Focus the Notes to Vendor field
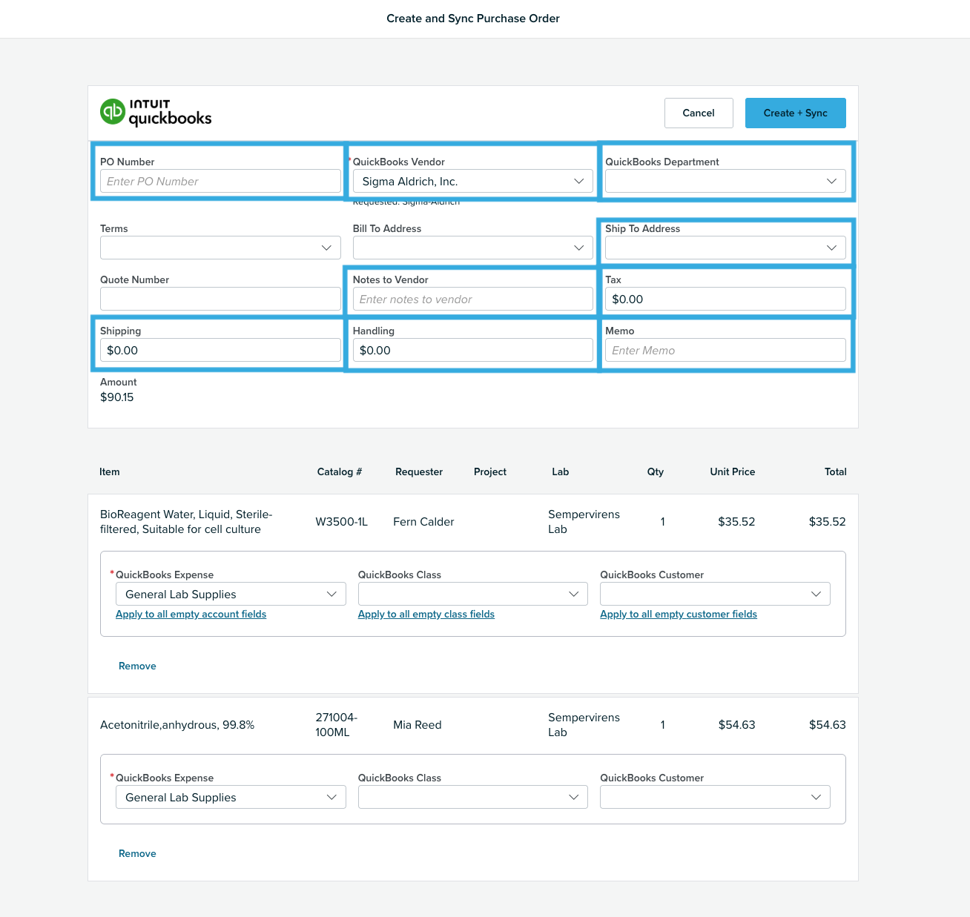970x917 pixels. 473,299
